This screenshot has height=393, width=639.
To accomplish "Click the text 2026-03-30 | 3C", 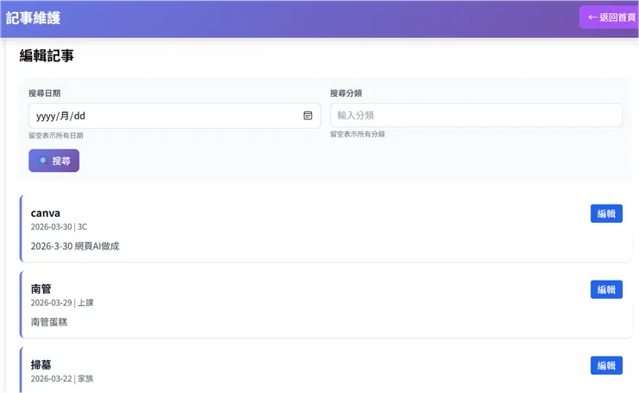I will pyautogui.click(x=59, y=226).
